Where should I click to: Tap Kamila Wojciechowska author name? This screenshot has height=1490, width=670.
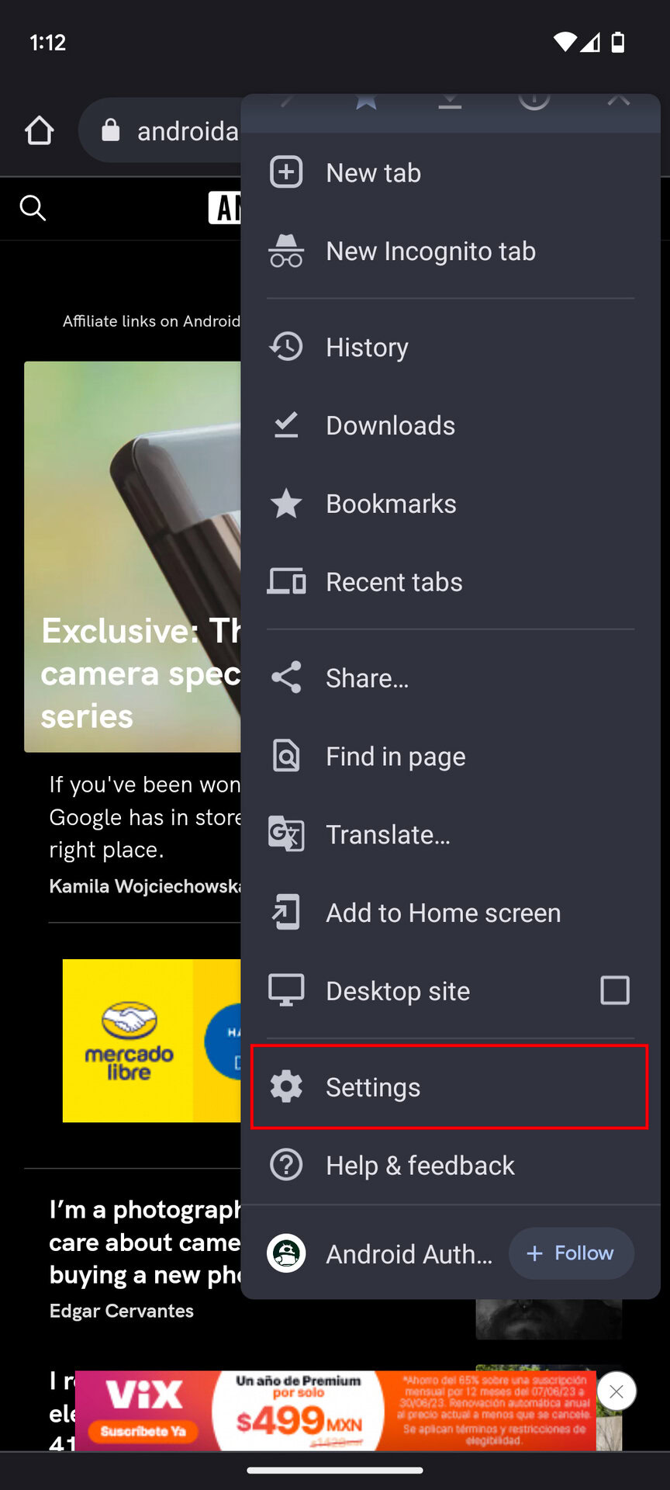(x=145, y=886)
